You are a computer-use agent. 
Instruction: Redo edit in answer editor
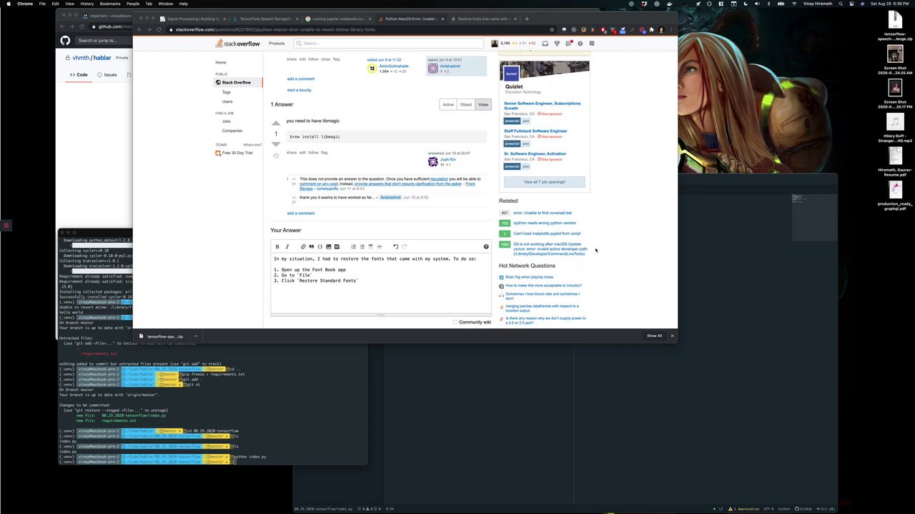[x=404, y=247]
